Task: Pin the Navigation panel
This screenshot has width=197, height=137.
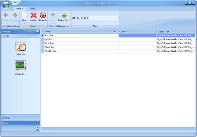Action: coord(37,31)
